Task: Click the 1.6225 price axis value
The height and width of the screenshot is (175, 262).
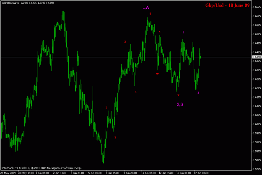Action: click(257, 88)
